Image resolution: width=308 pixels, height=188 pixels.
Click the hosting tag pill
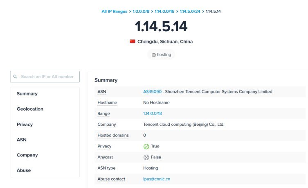161,54
